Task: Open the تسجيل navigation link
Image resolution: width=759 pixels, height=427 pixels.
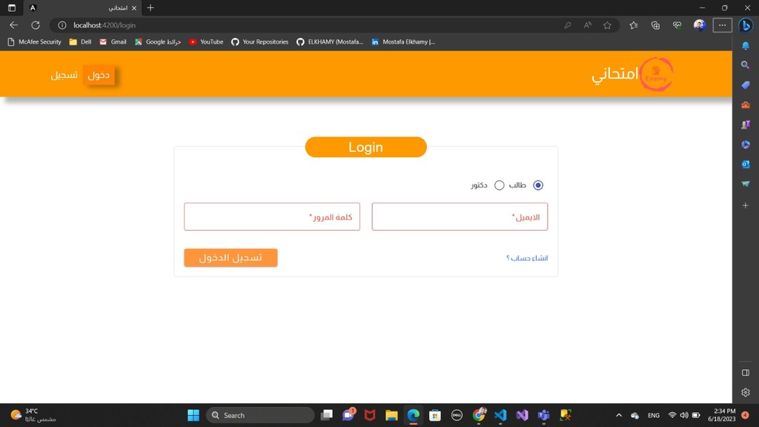Action: [x=64, y=75]
